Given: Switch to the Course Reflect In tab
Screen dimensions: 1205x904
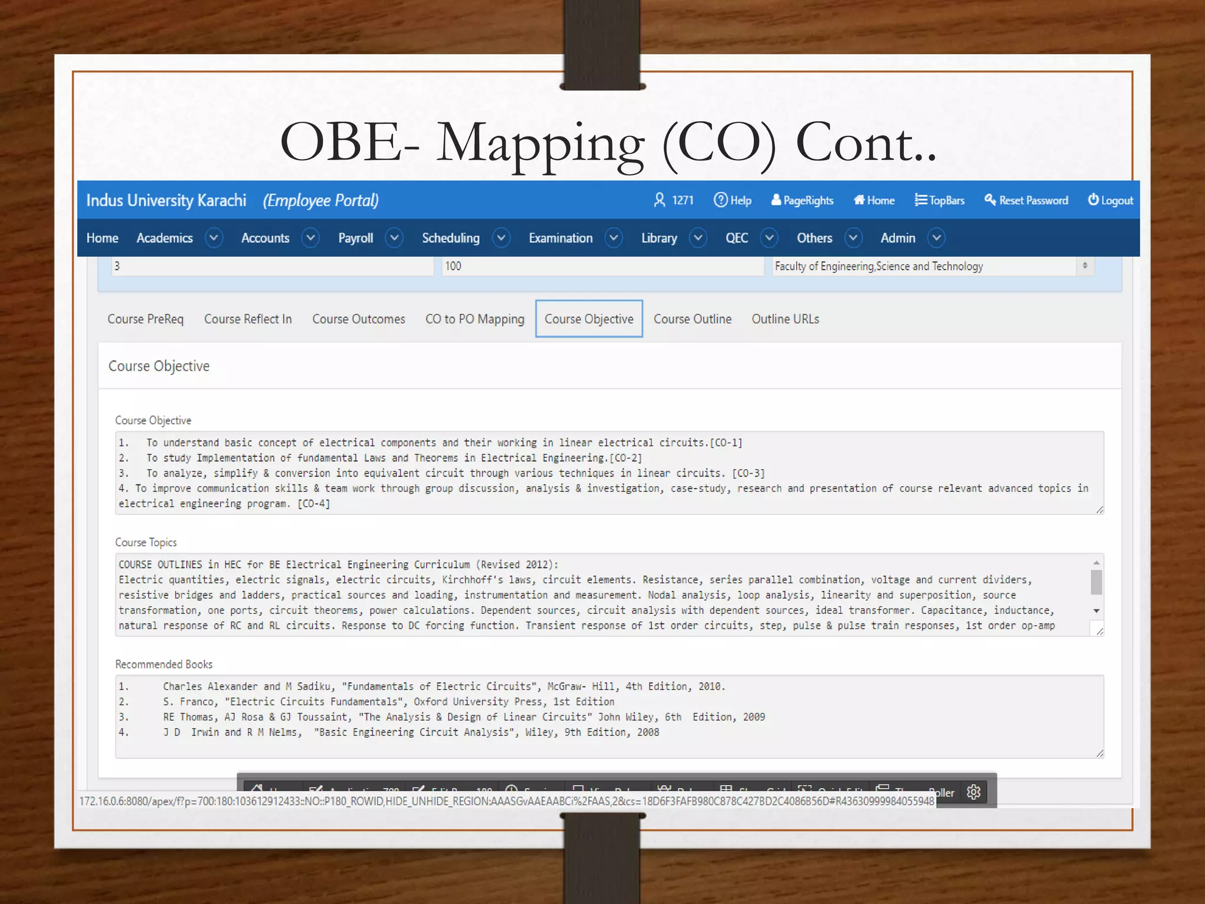Looking at the screenshot, I should [x=248, y=319].
